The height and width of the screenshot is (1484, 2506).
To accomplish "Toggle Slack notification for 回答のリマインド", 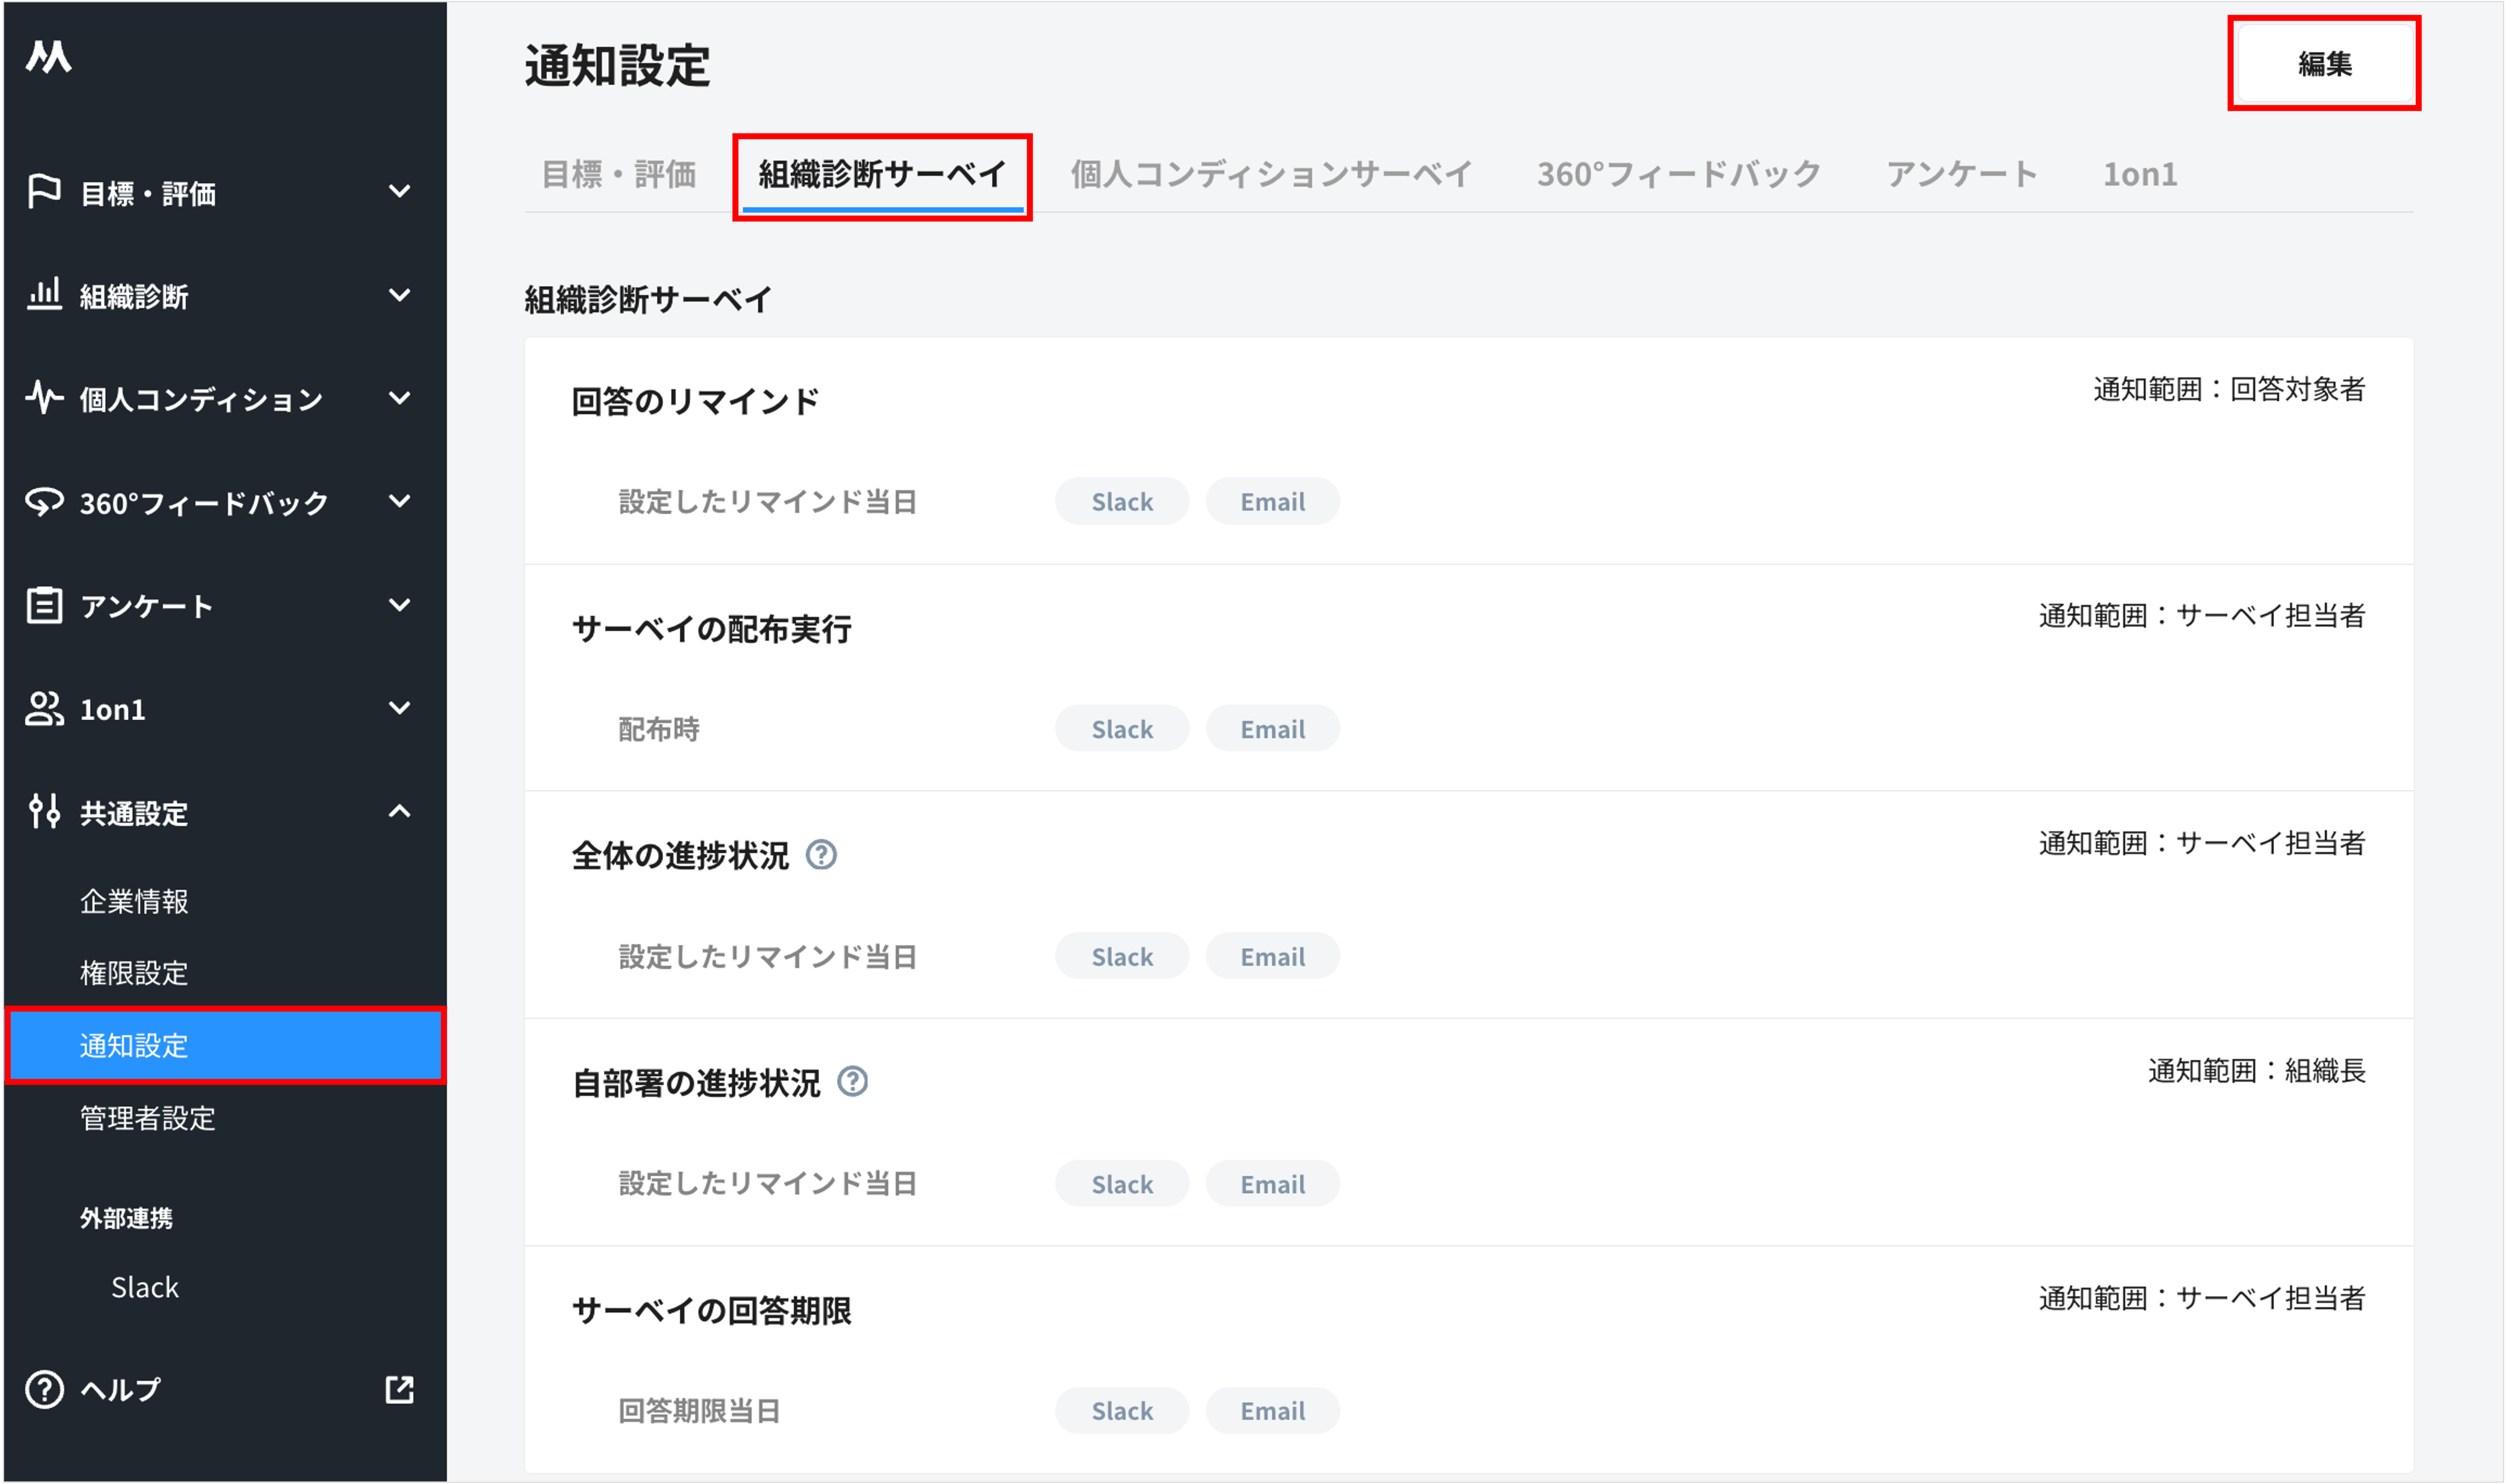I will tap(1121, 501).
